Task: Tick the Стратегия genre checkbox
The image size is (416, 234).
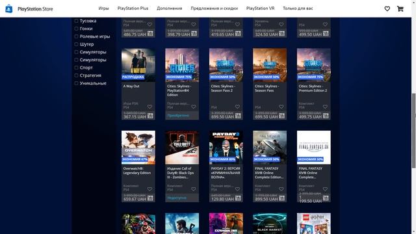Action: 77,75
